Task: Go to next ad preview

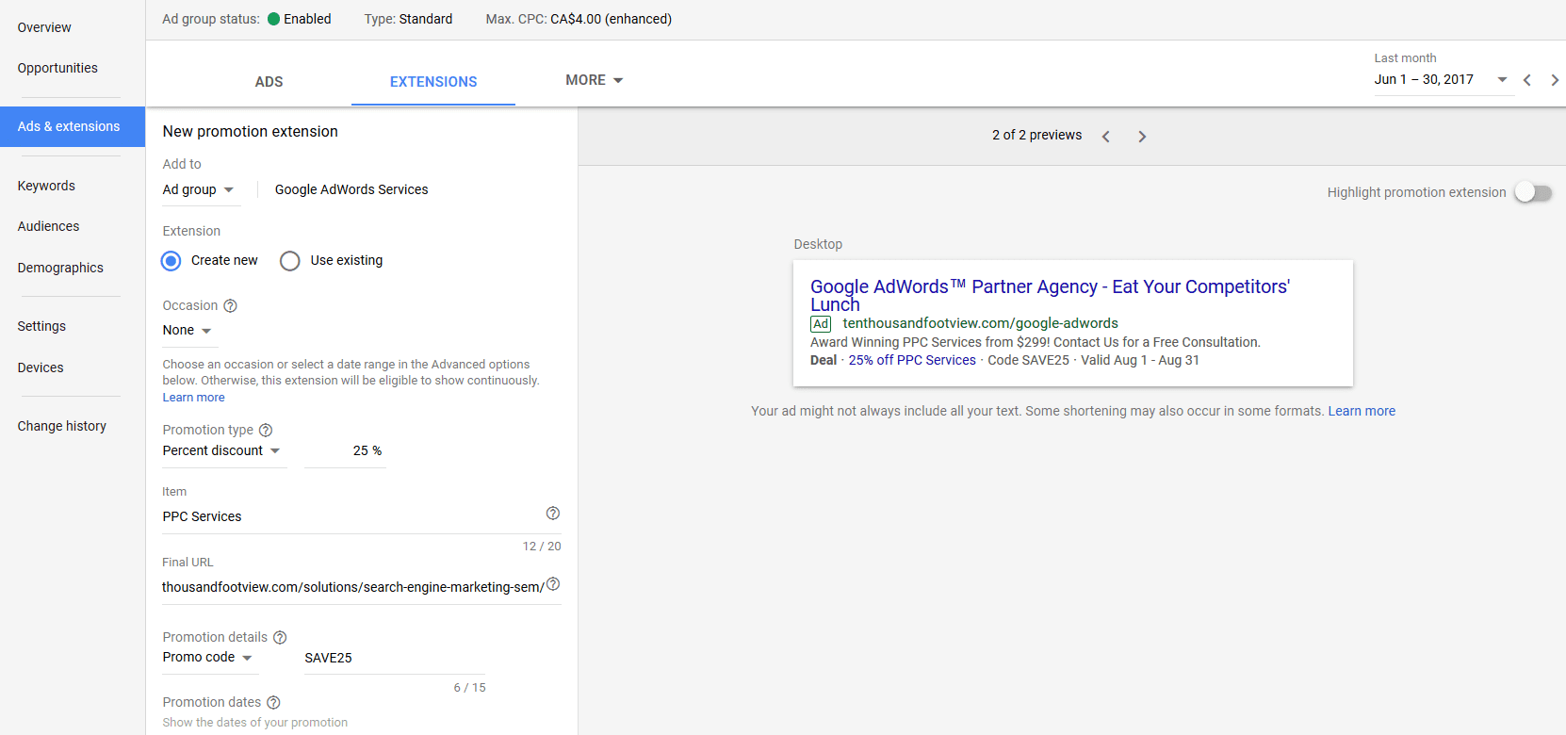Action: point(1142,137)
